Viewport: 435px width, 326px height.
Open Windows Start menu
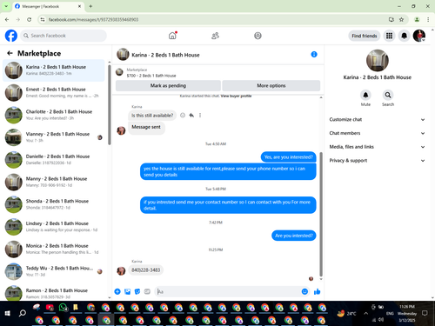(x=8, y=313)
